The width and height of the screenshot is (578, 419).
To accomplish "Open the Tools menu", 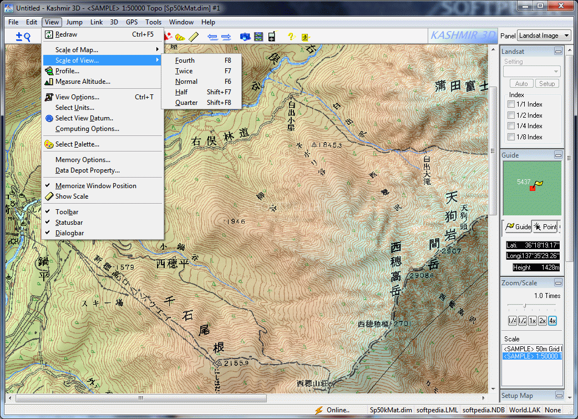I will point(153,22).
